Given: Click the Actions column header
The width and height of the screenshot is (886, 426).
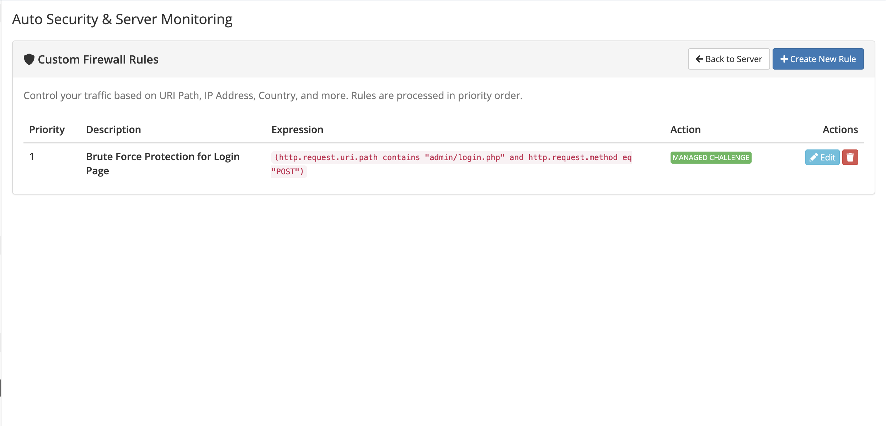Looking at the screenshot, I should point(840,130).
